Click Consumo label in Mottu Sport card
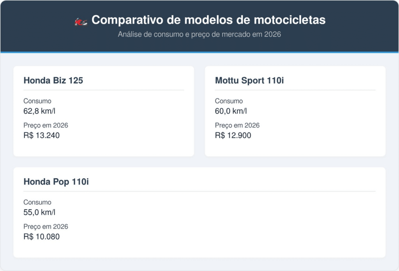399x271 pixels. [x=229, y=101]
